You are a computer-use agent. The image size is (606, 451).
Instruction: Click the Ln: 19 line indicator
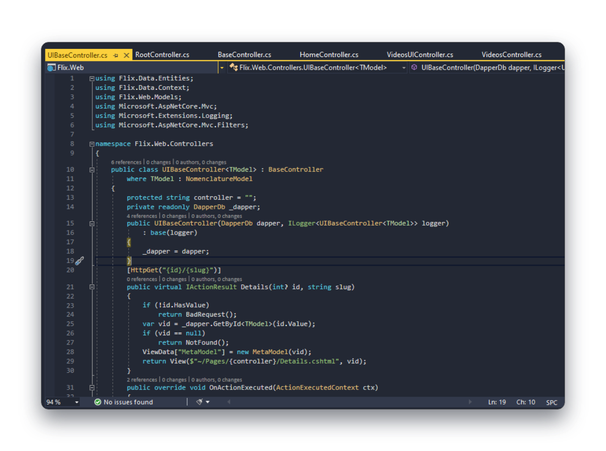click(497, 402)
